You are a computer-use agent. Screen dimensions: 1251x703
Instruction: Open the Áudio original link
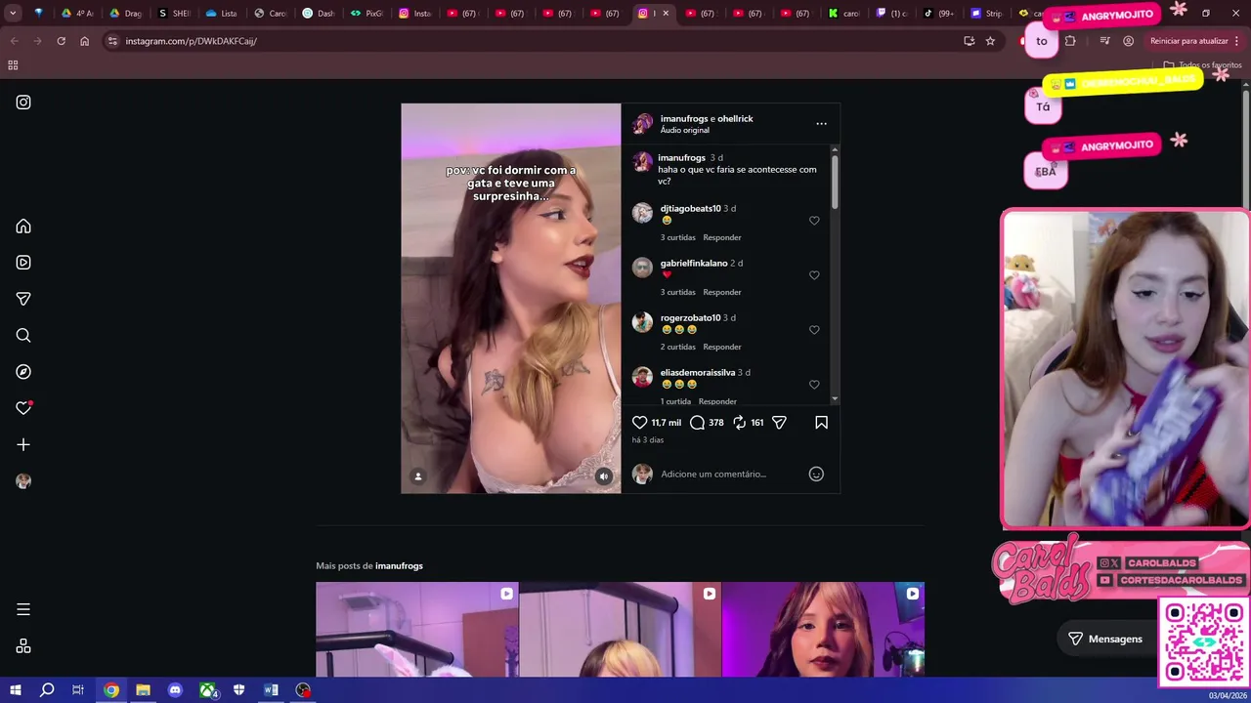click(x=684, y=131)
